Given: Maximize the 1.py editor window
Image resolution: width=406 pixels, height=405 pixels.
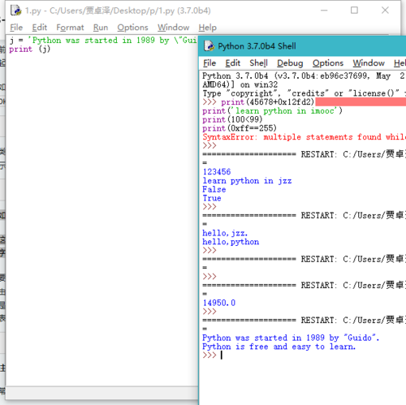Looking at the screenshot, I should tap(354, 11).
